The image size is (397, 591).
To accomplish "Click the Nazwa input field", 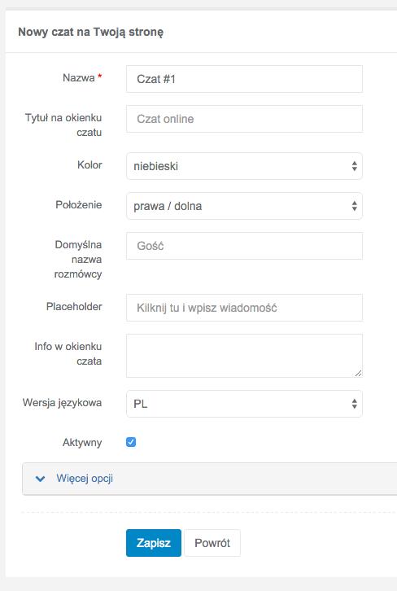I will 244,79.
